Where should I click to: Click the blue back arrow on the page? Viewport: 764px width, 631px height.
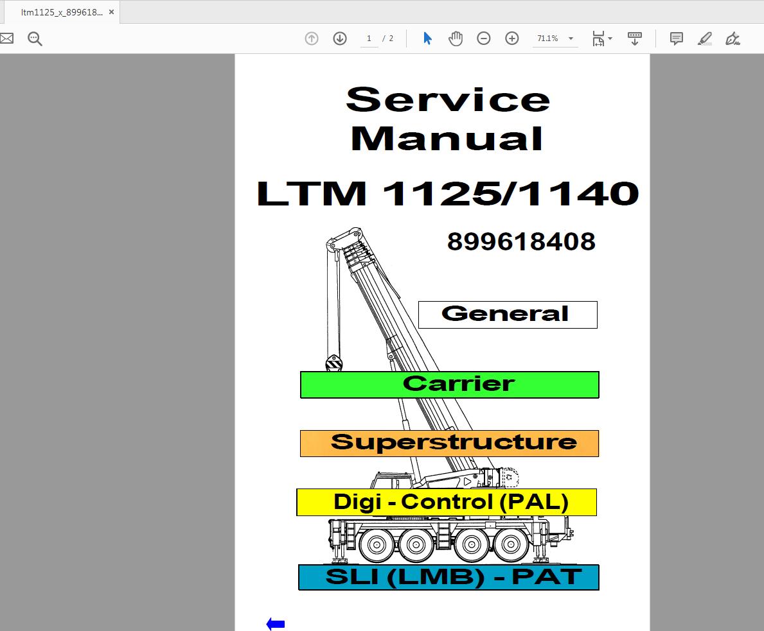pyautogui.click(x=276, y=624)
